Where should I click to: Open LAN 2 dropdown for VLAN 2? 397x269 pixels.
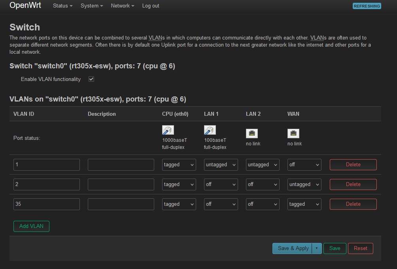pos(263,184)
